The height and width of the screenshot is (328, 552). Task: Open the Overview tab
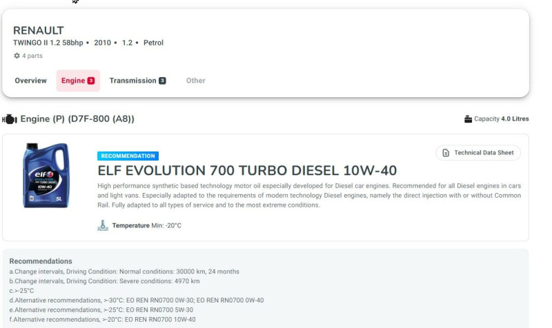(30, 81)
